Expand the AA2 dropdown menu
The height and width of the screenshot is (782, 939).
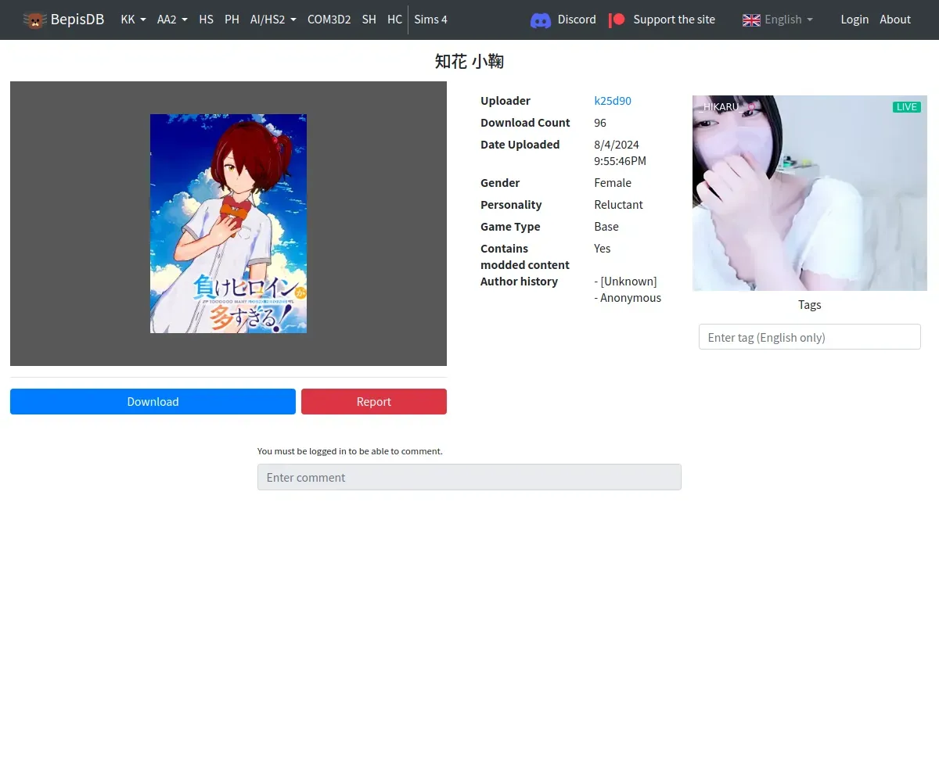coord(172,20)
